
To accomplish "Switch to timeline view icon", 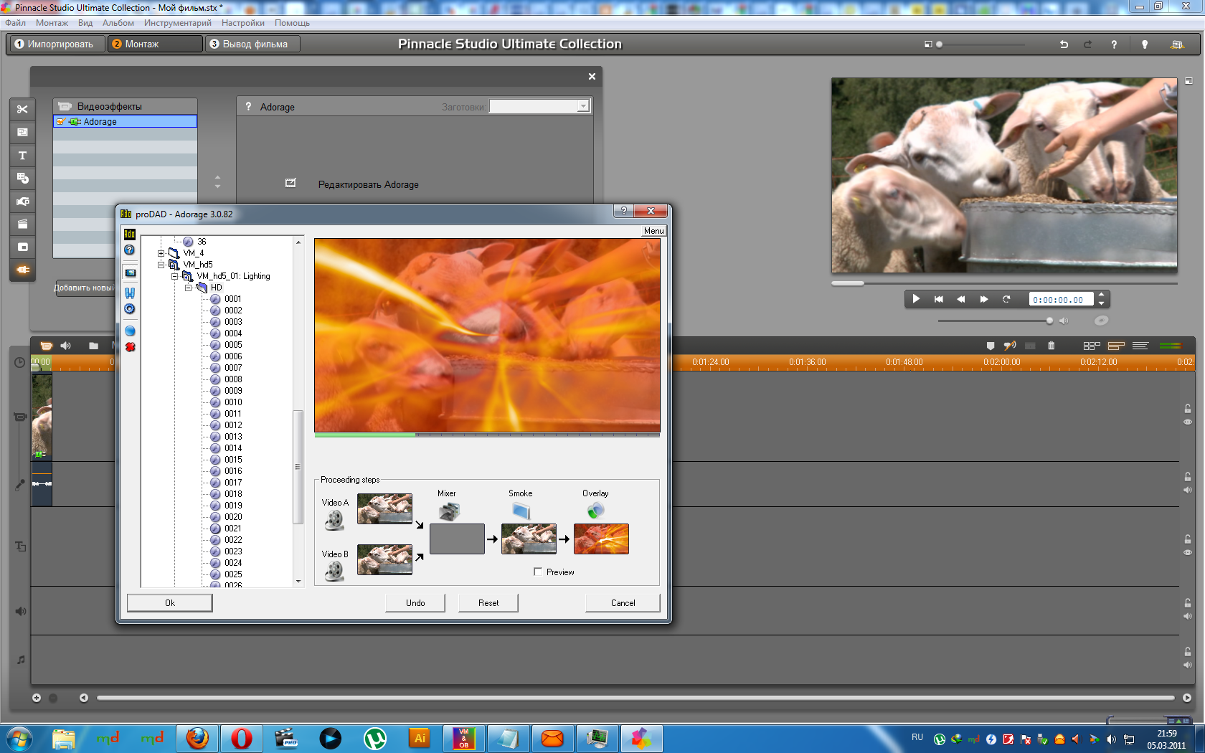I will point(1116,346).
